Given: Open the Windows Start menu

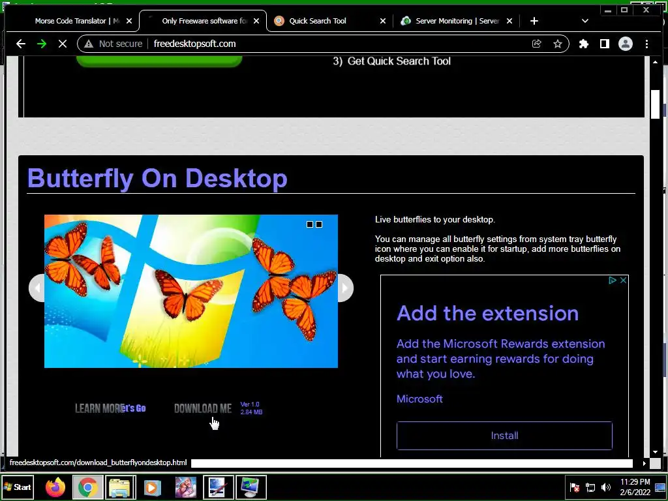Looking at the screenshot, I should [18, 487].
